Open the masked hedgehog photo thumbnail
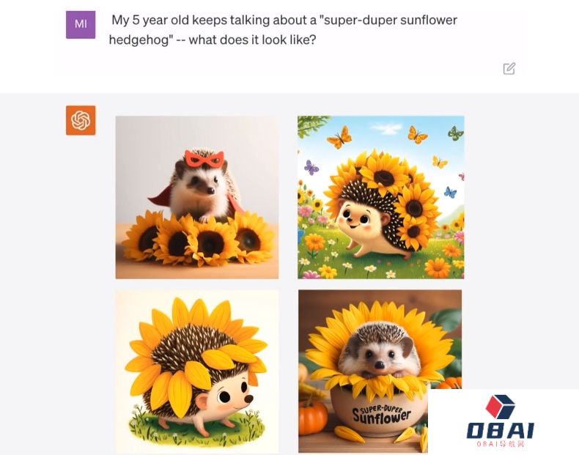 (x=197, y=197)
